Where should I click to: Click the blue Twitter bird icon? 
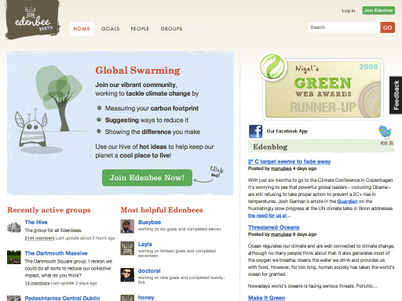pos(385,131)
